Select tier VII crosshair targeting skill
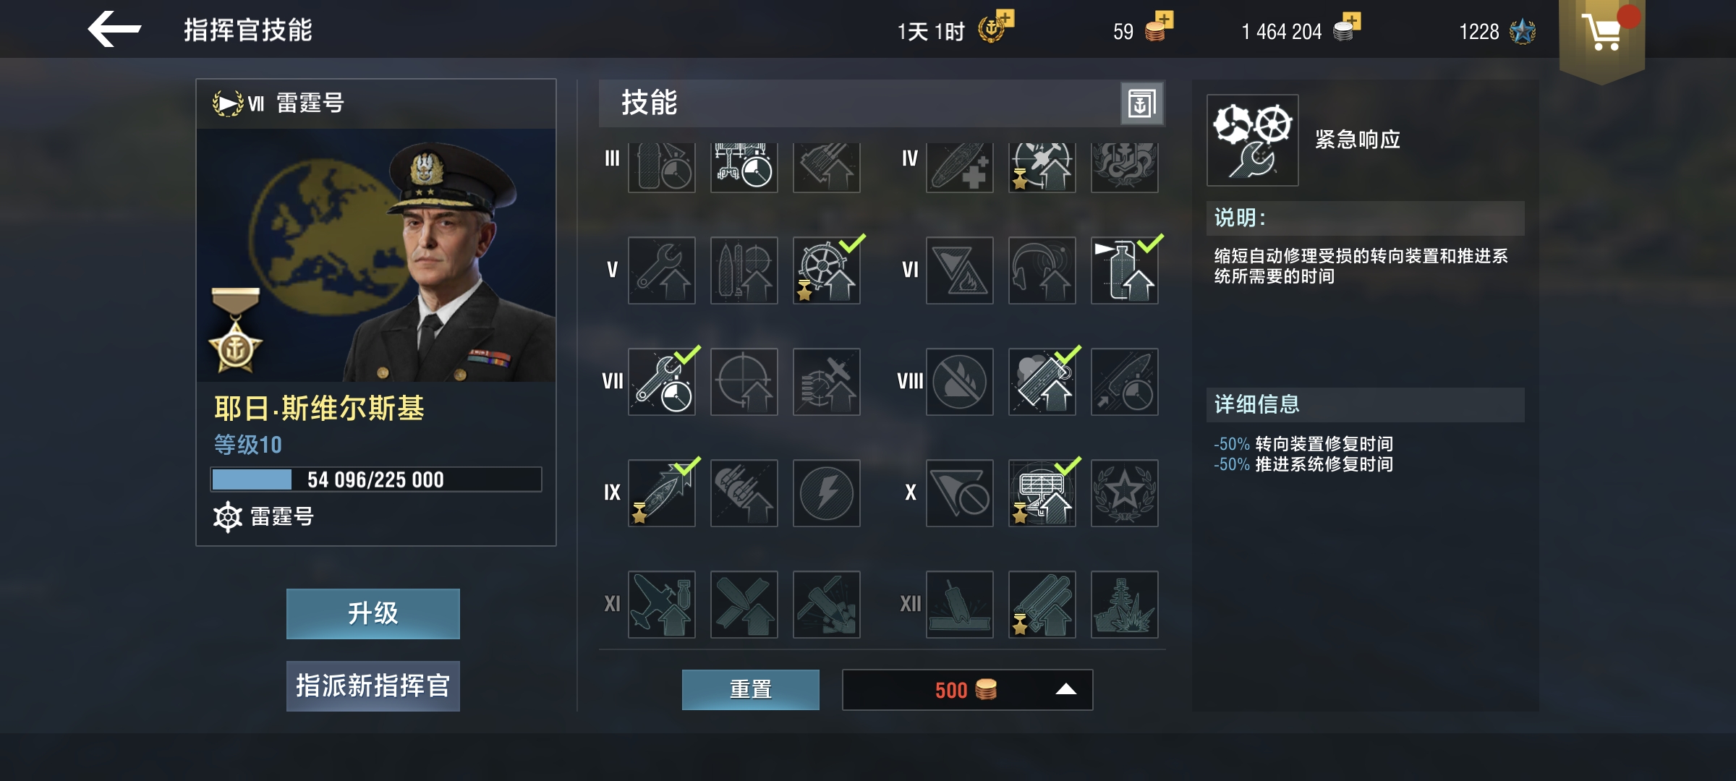This screenshot has width=1736, height=781. [x=744, y=382]
